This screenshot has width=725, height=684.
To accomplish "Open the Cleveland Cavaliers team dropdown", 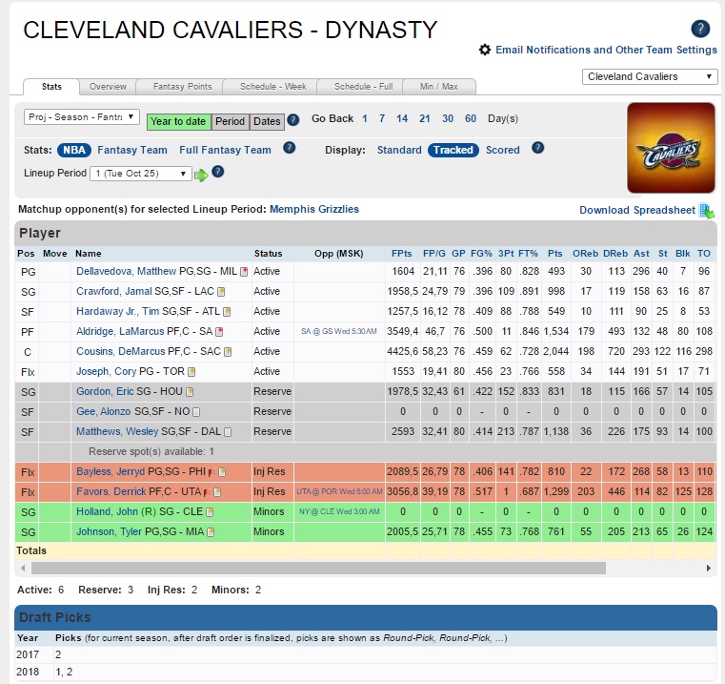I will 650,76.
